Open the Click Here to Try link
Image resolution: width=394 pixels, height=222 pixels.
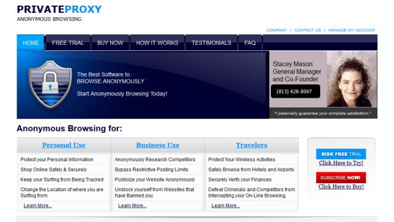point(341,163)
